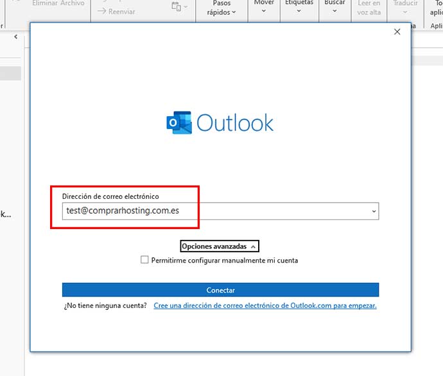Open the Buscar menu in ribbon
The width and height of the screenshot is (443, 376).
334,7
